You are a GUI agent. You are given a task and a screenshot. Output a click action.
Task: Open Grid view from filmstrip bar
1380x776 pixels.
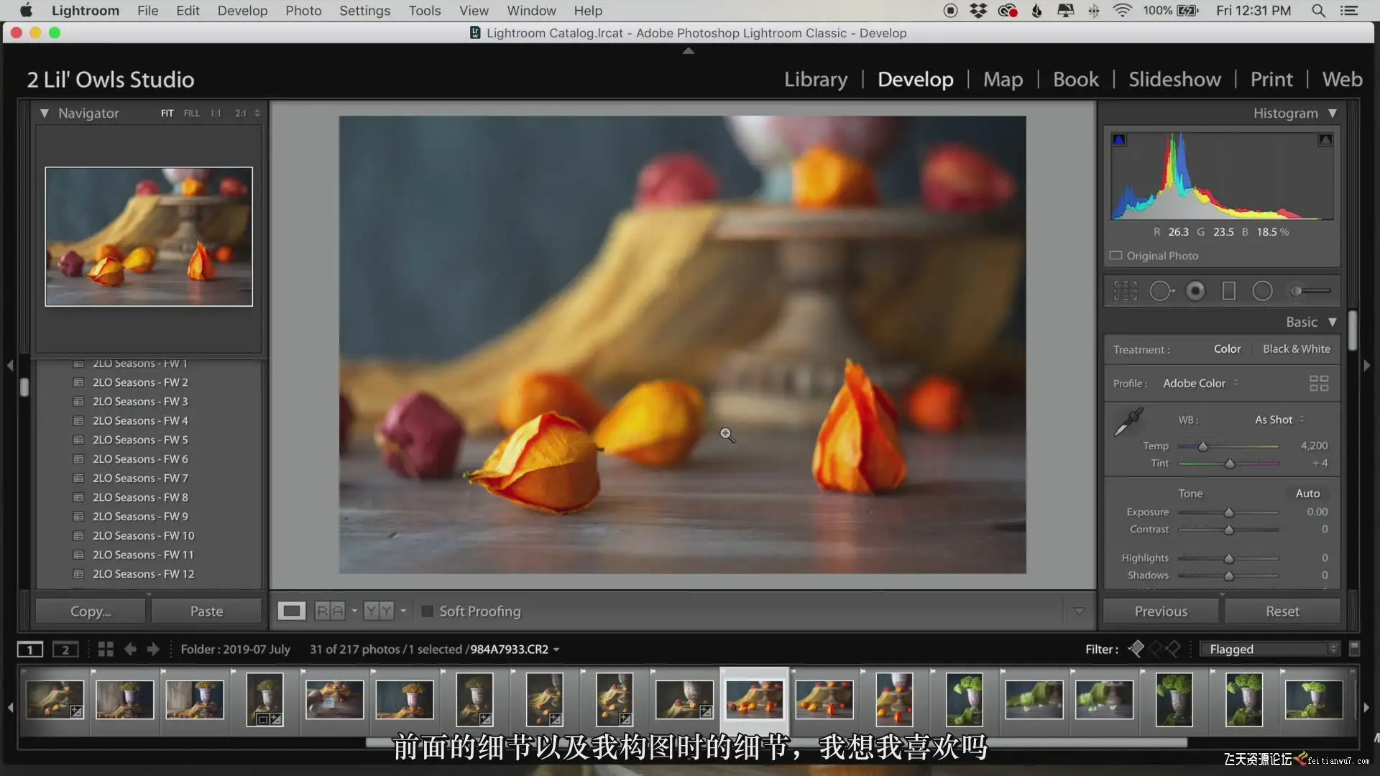[106, 650]
